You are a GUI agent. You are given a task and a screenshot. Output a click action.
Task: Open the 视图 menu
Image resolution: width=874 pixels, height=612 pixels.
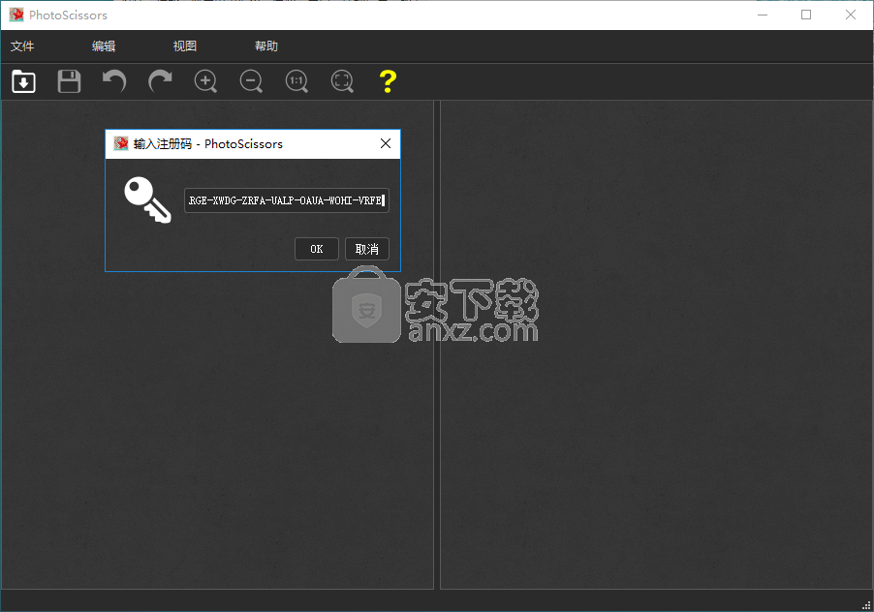point(185,46)
